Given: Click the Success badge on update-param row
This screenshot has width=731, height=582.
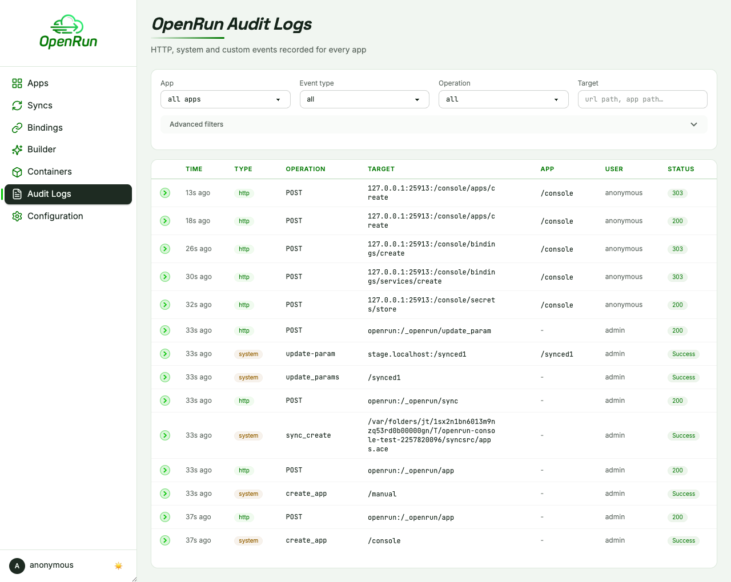Looking at the screenshot, I should click(x=684, y=354).
